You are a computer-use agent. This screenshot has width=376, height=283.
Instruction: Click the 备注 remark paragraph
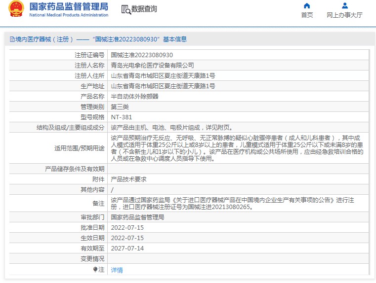pyautogui.click(x=232, y=203)
